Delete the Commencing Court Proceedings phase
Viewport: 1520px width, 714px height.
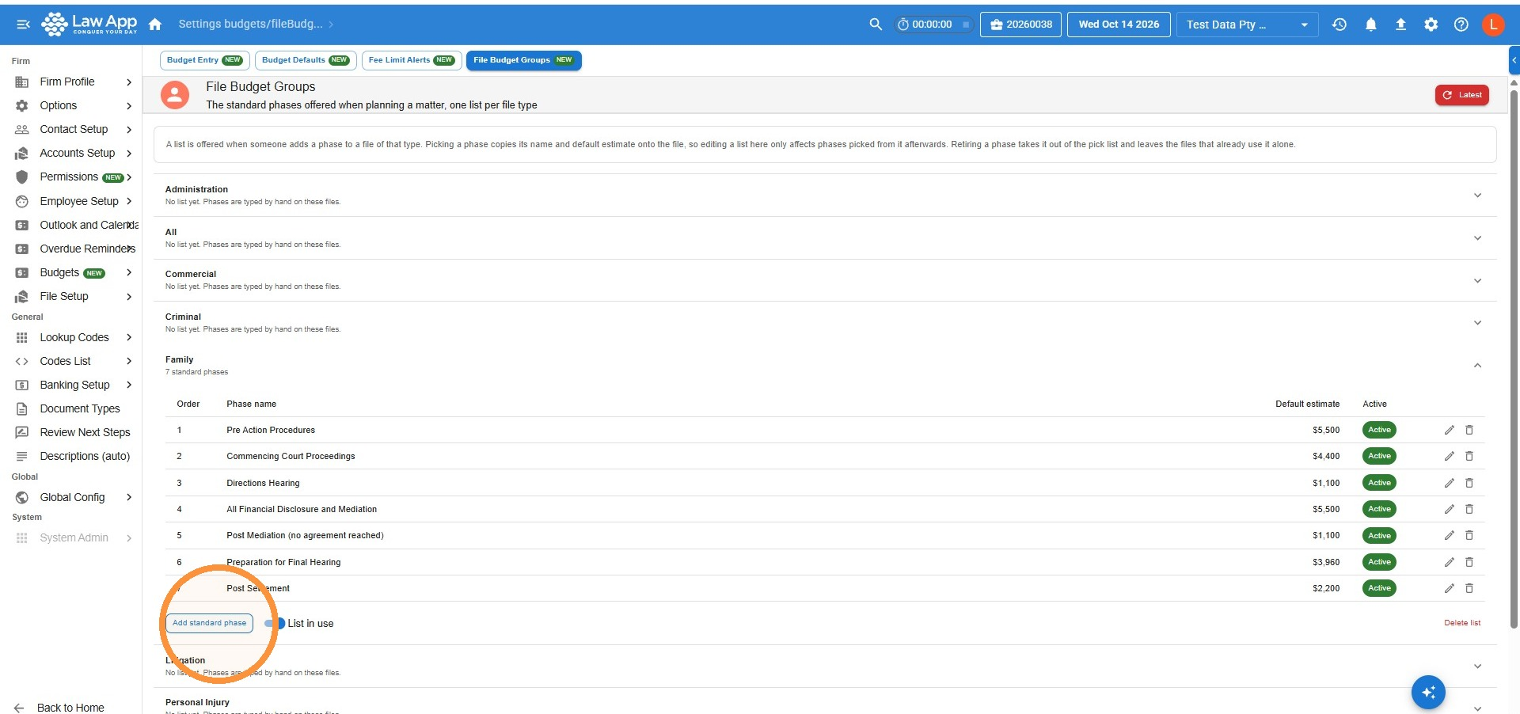tap(1469, 456)
